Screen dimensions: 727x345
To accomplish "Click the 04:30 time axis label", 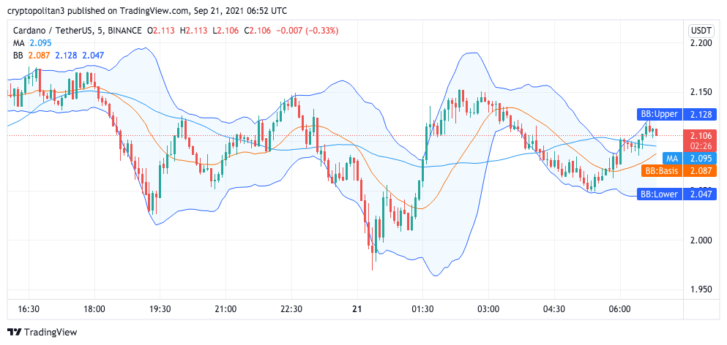I will click(554, 309).
